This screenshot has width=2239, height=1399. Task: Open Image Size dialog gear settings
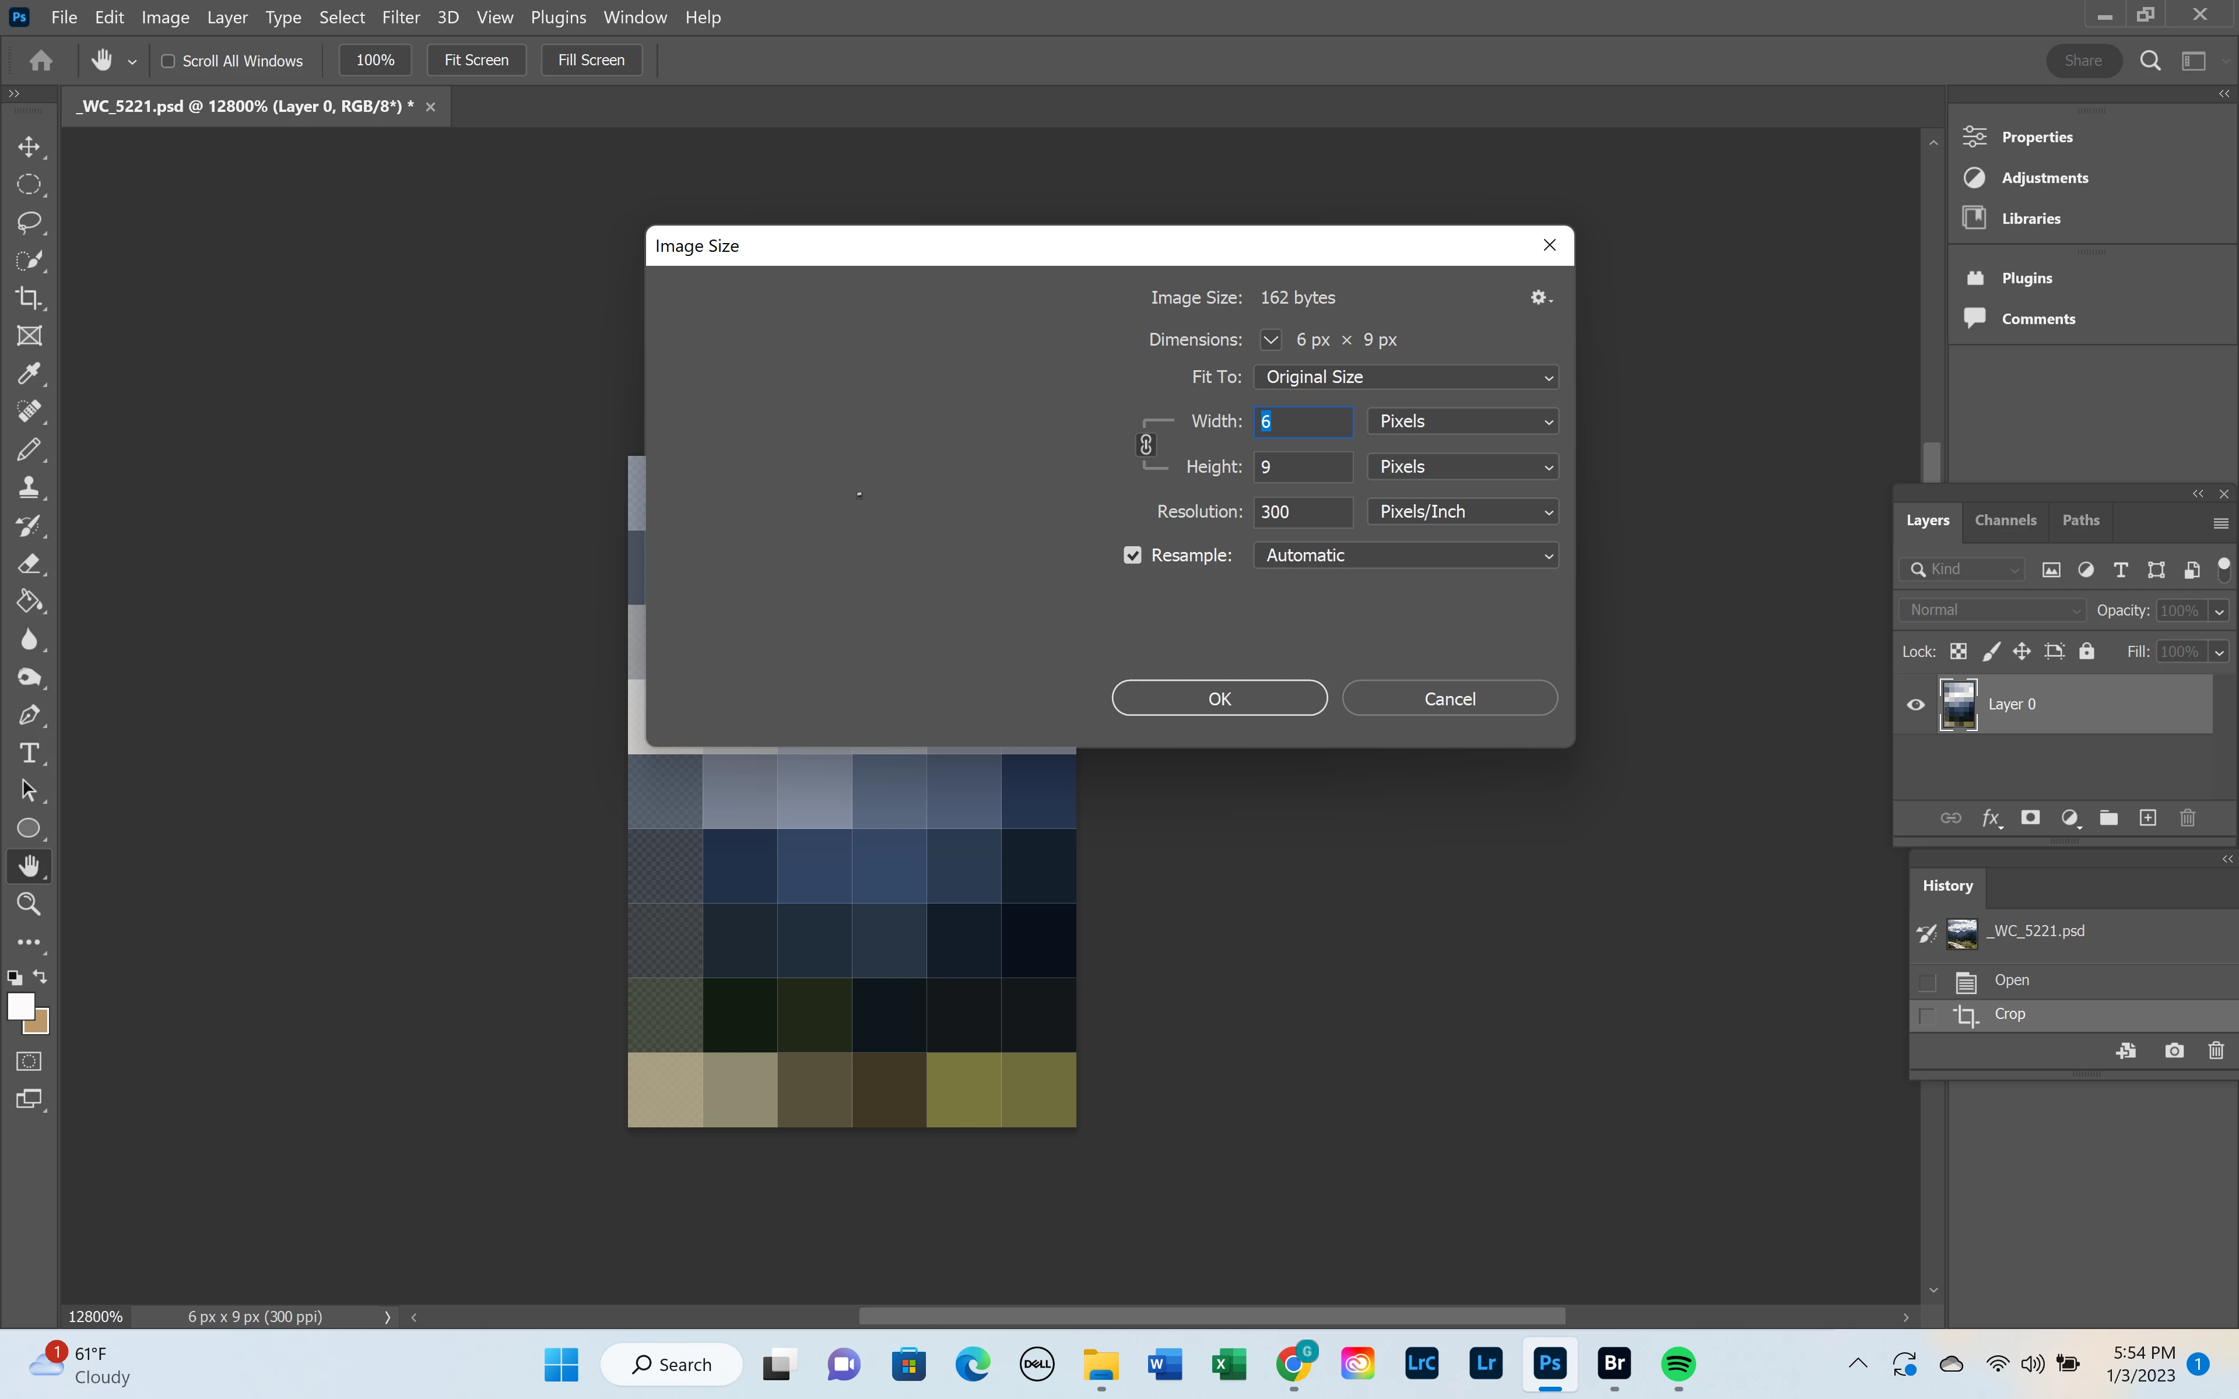(1539, 298)
